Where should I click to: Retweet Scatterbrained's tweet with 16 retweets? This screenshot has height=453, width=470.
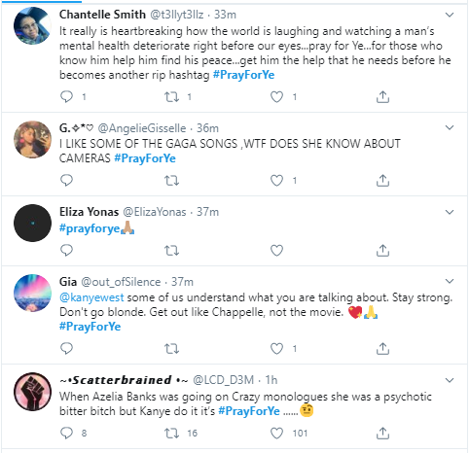(171, 433)
